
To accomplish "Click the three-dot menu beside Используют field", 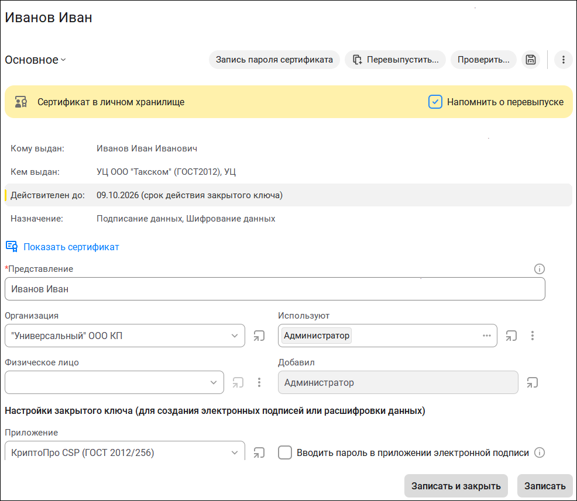I will pos(532,336).
